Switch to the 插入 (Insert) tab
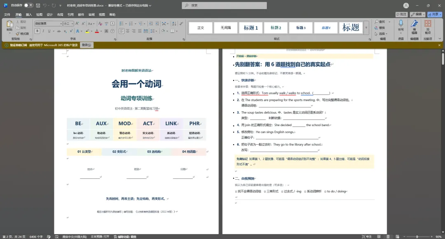 29,14
